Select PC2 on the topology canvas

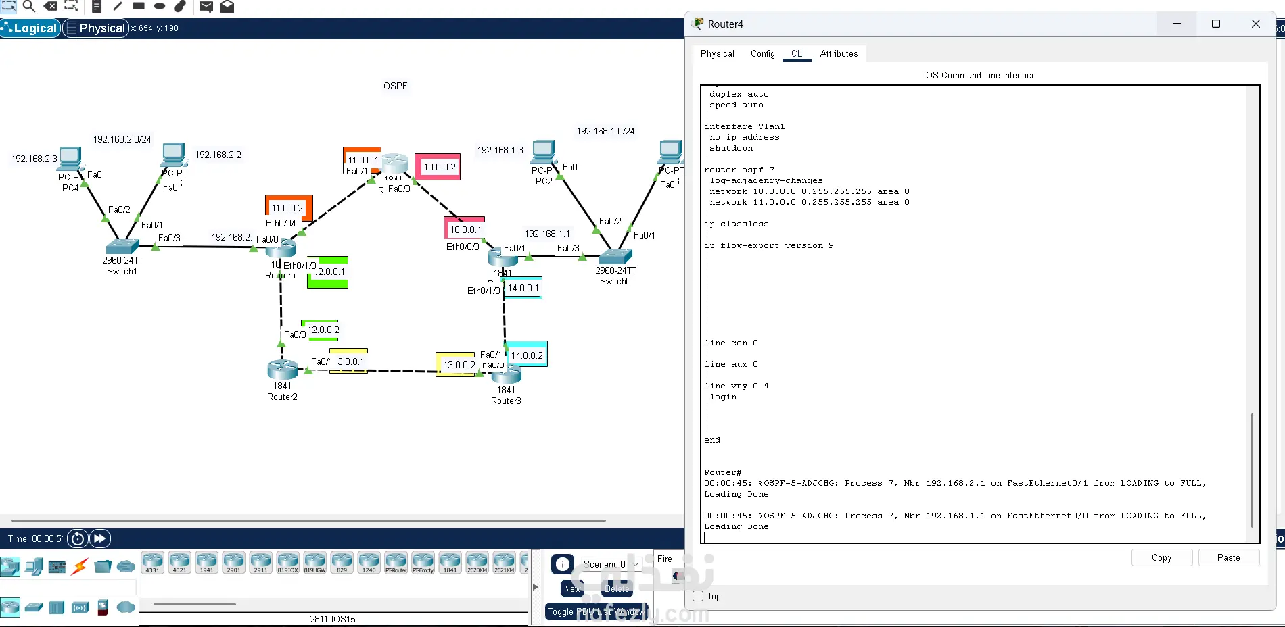[544, 152]
